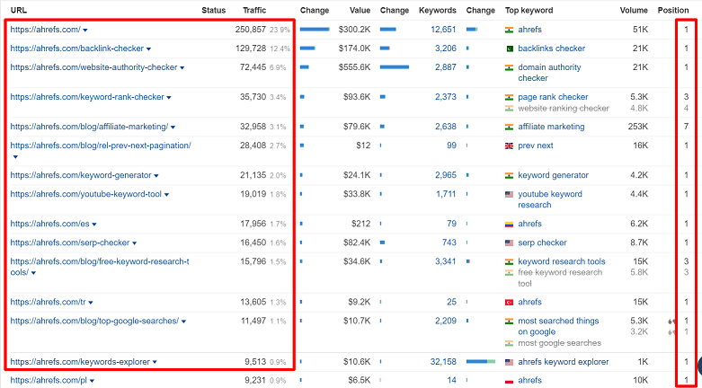Expand dropdown arrow beside keyword-rank-checker URL

click(x=169, y=97)
